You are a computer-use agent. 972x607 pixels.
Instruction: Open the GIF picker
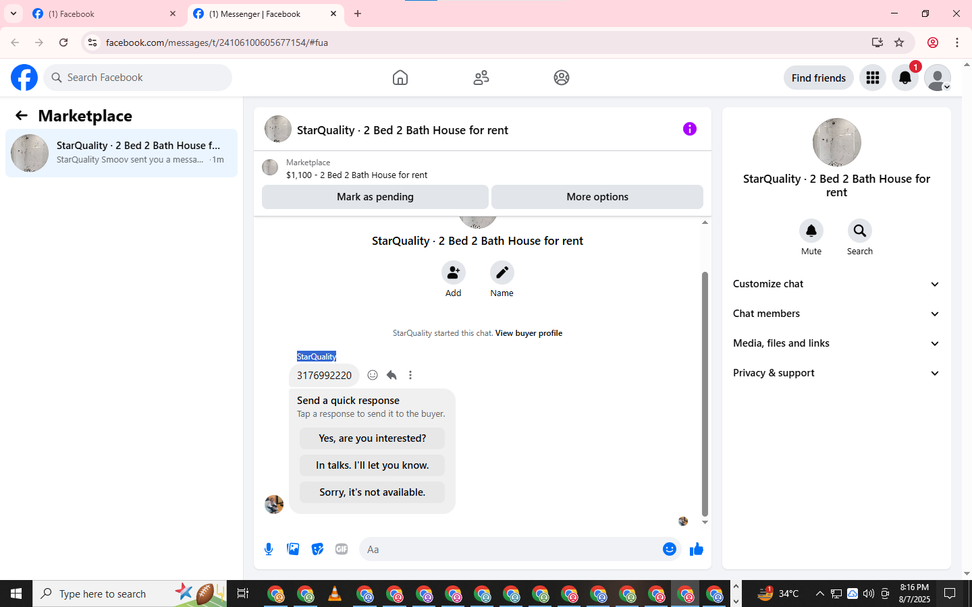point(342,549)
